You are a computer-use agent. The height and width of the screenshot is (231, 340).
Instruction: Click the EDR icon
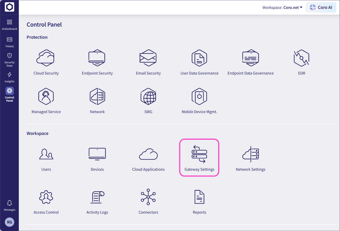302,59
